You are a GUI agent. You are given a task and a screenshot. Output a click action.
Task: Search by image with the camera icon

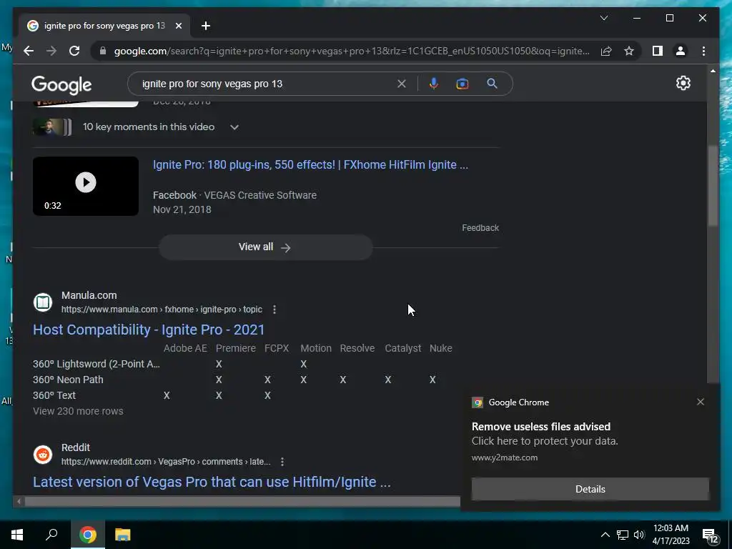(463, 84)
